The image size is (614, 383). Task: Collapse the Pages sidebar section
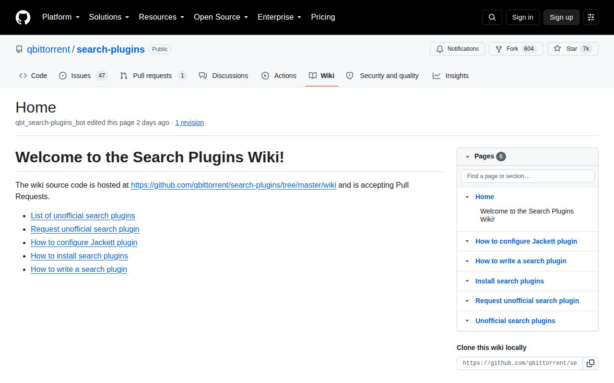467,157
